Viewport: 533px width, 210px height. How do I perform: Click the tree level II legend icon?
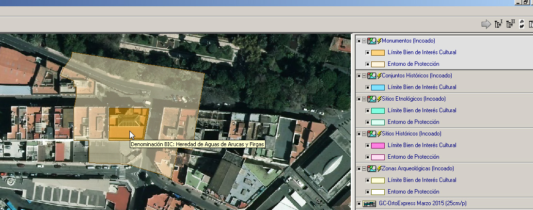pyautogui.click(x=510, y=24)
